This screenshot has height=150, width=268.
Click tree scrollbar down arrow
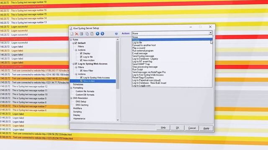[x=118, y=120]
